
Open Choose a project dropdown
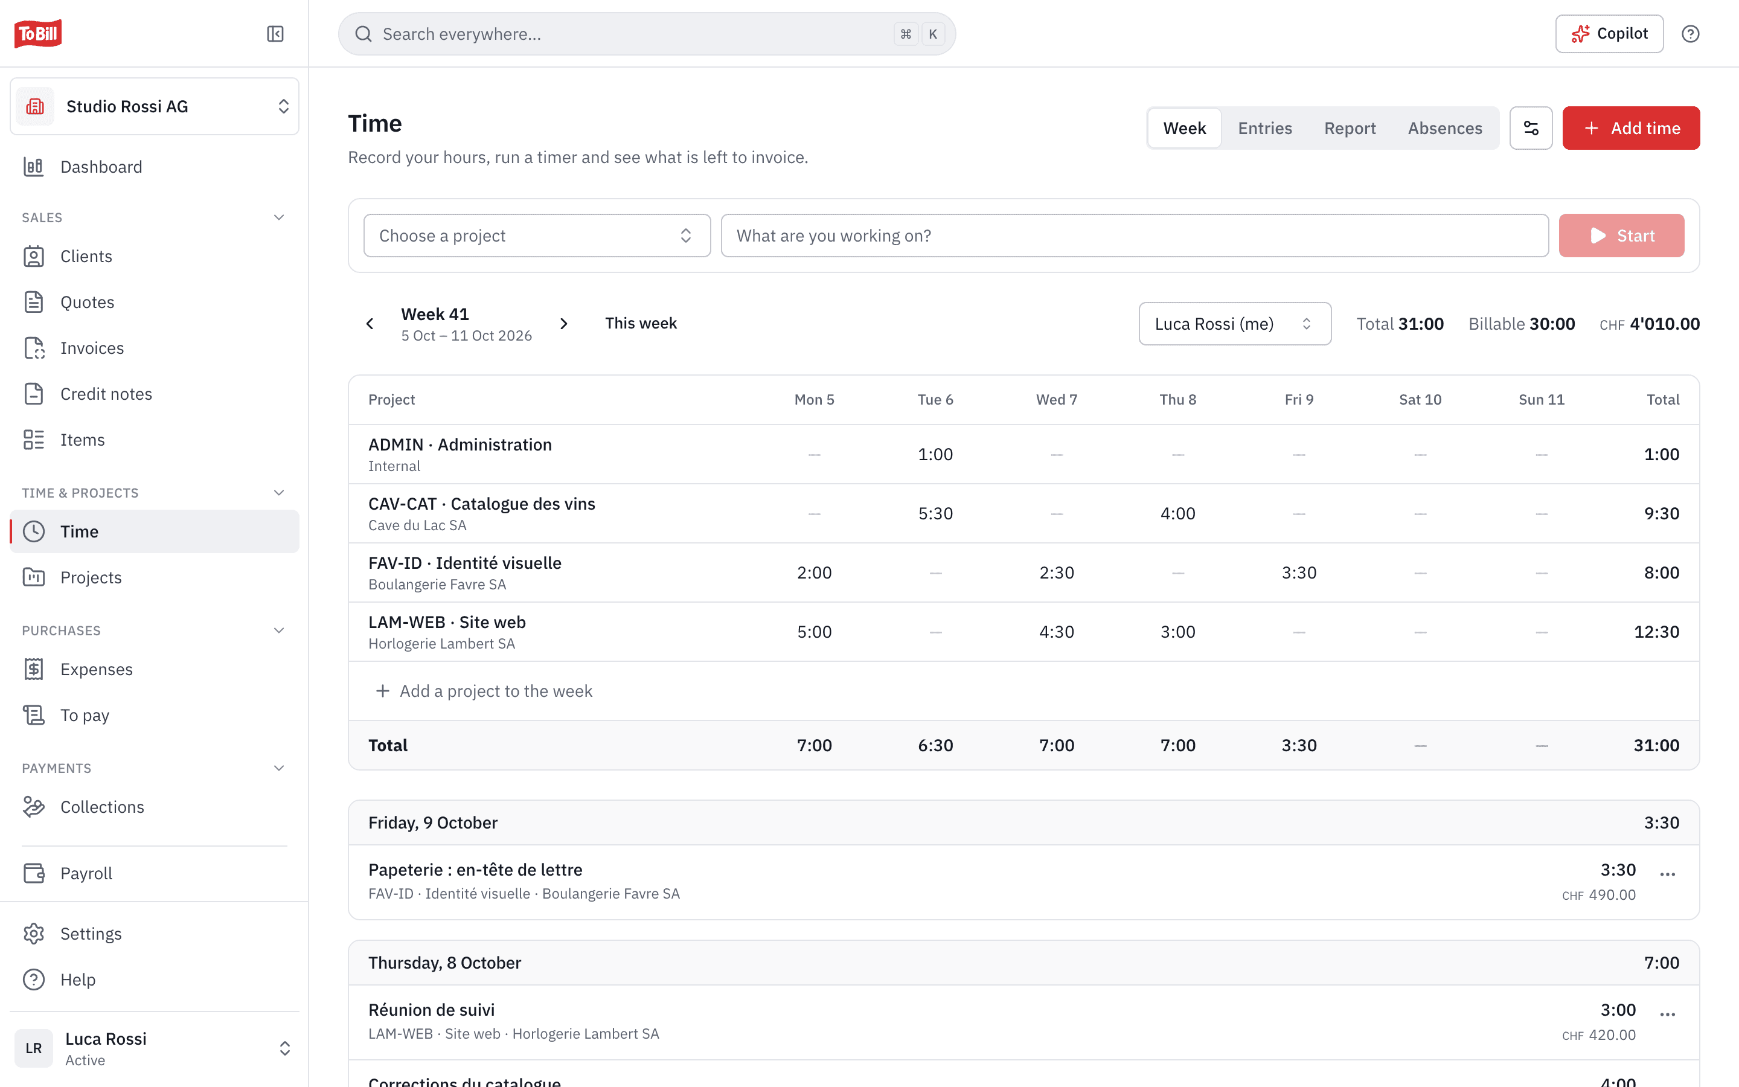tap(537, 236)
